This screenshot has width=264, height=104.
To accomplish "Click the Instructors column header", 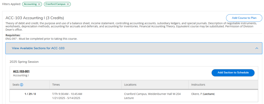I will (x=198, y=84).
